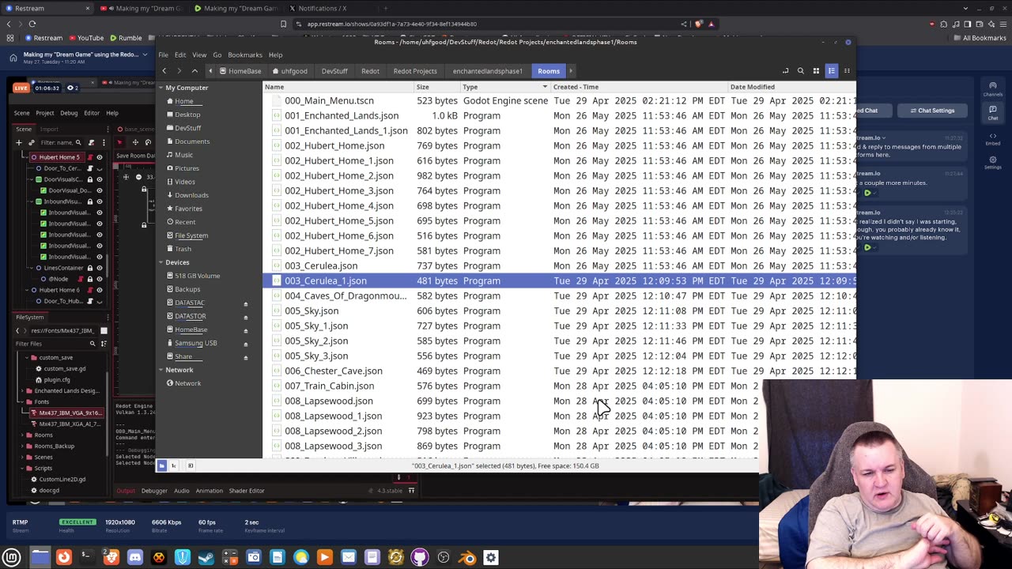Viewport: 1012px width, 569px height.
Task: Collapse Scripts folder in Godot FileSystem
Action: click(22, 468)
